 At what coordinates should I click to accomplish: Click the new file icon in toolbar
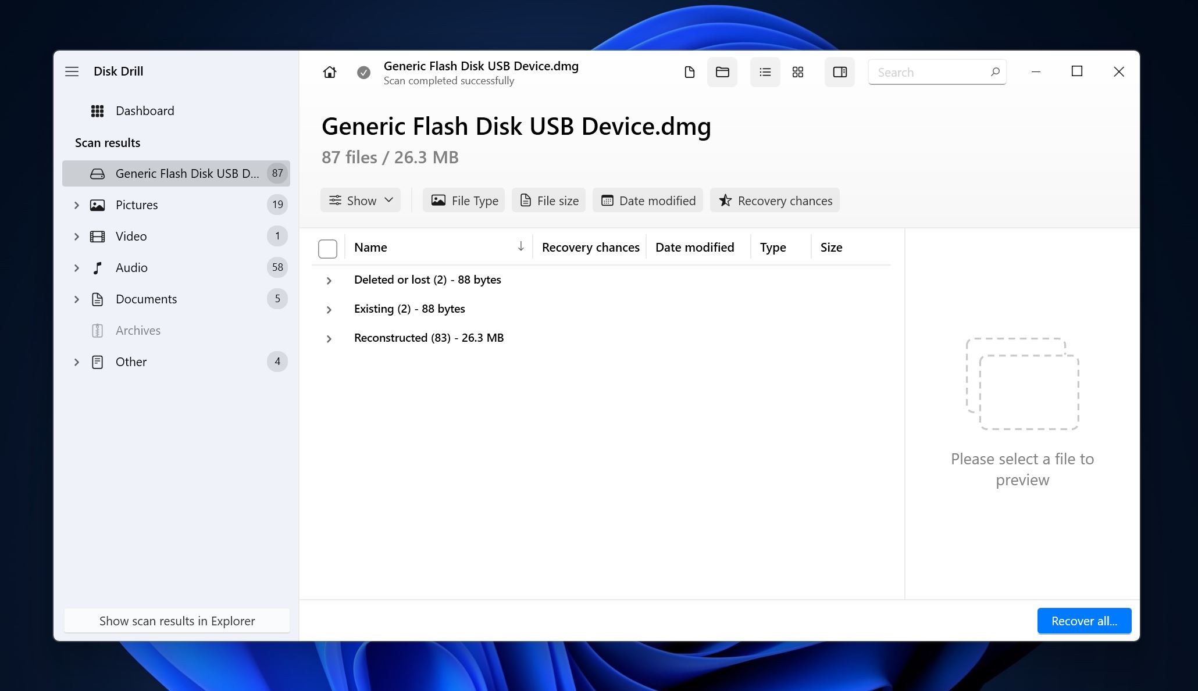pos(689,71)
